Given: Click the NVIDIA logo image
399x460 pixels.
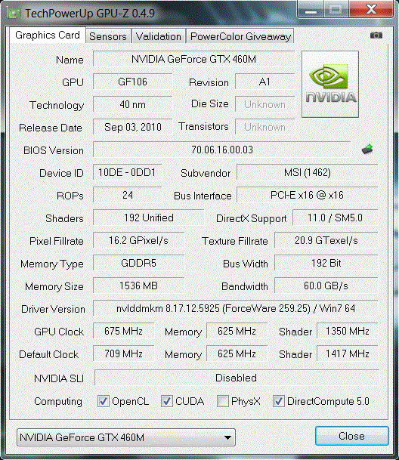Looking at the screenshot, I should pos(330,84).
